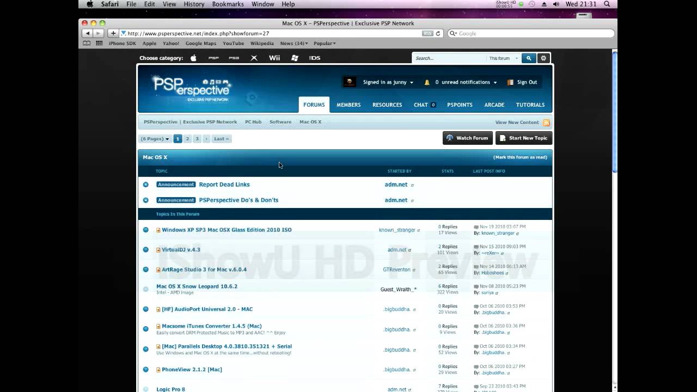Viewport: 697px width, 392px height.
Task: Open bookmarks book icon in bookmarks bar
Action: 87,43
